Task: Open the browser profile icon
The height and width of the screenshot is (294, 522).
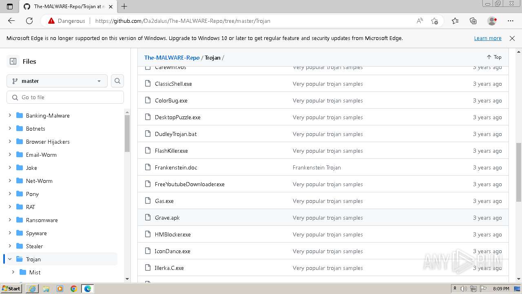Action: (x=492, y=21)
